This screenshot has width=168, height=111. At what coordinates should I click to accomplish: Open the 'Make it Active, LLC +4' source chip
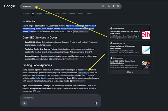[81, 32]
